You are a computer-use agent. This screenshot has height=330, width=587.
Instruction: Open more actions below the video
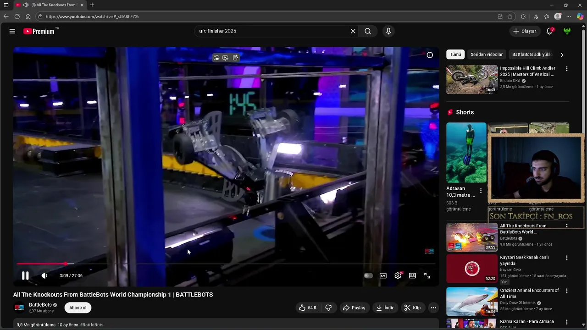pos(433,308)
